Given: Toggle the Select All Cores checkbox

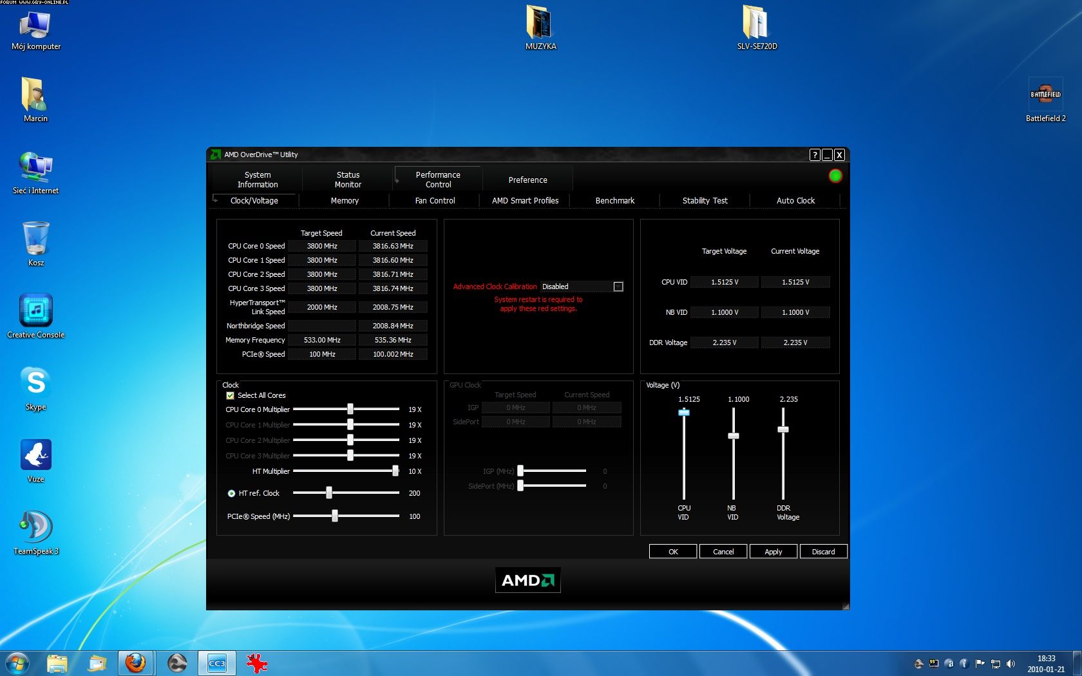Looking at the screenshot, I should (x=230, y=395).
